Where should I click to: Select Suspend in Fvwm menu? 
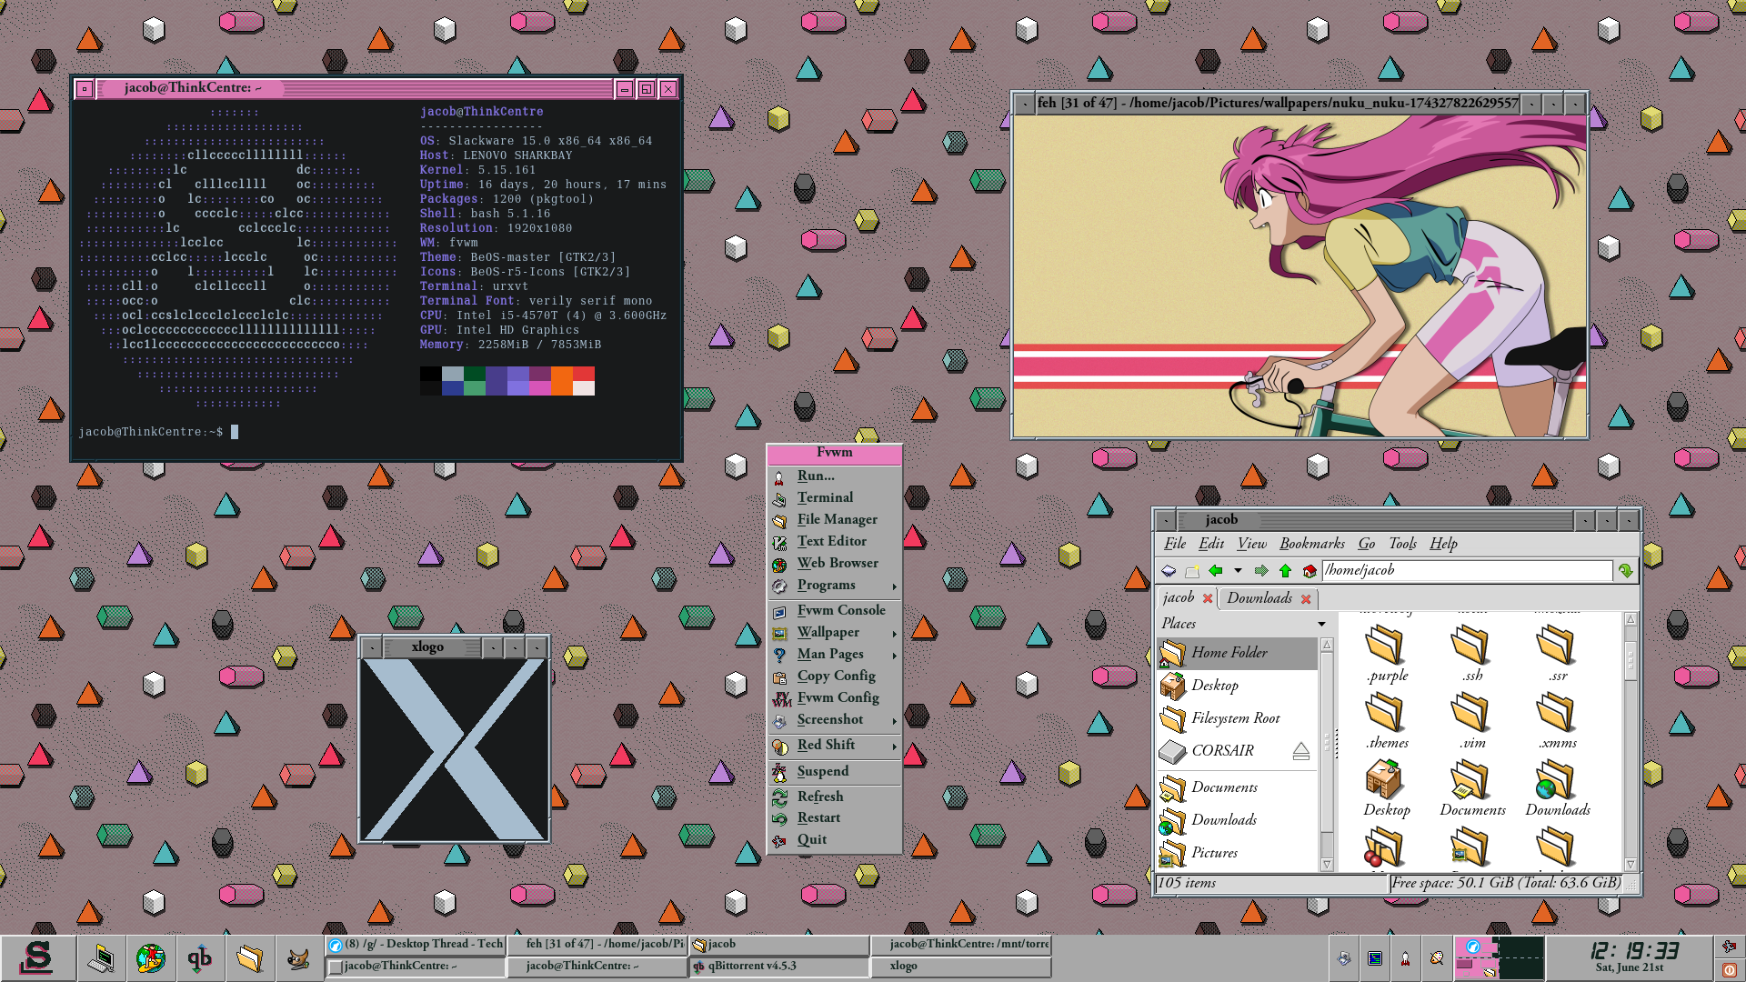point(835,771)
